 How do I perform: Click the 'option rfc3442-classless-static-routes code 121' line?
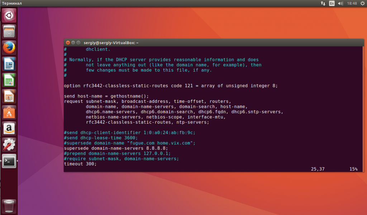click(x=171, y=86)
